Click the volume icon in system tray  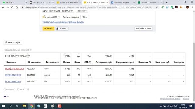coord(171,106)
